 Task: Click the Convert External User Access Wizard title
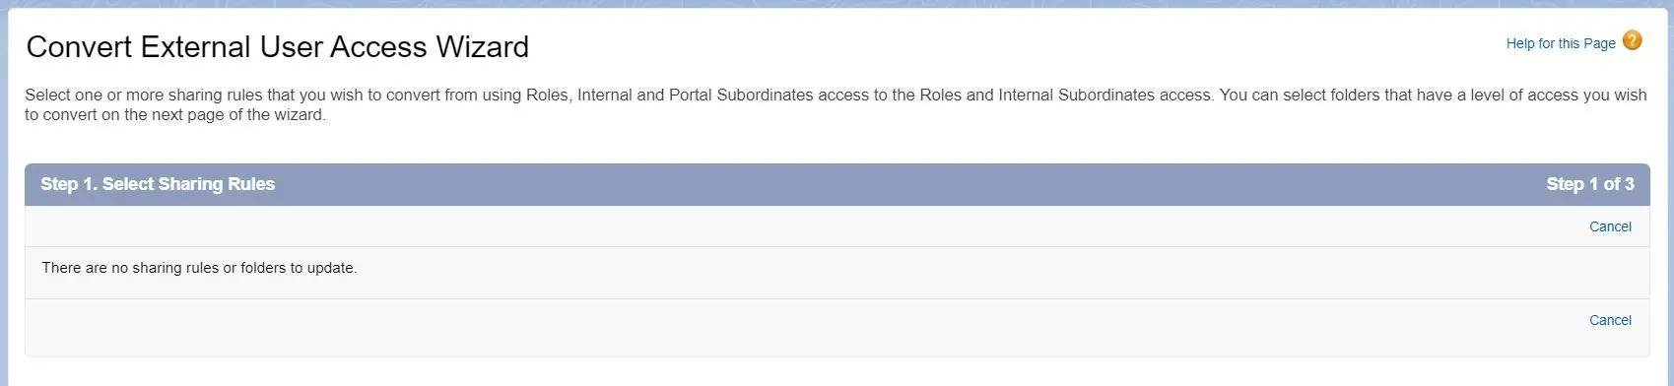278,47
